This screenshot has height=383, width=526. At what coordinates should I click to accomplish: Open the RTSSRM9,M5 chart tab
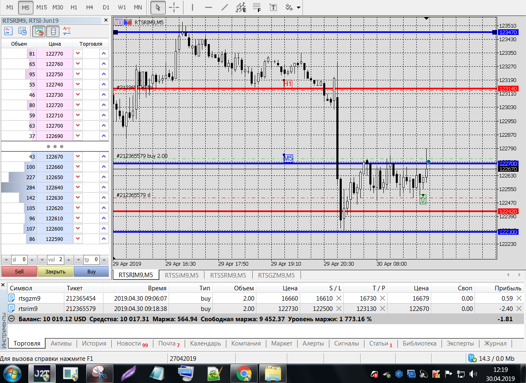228,275
